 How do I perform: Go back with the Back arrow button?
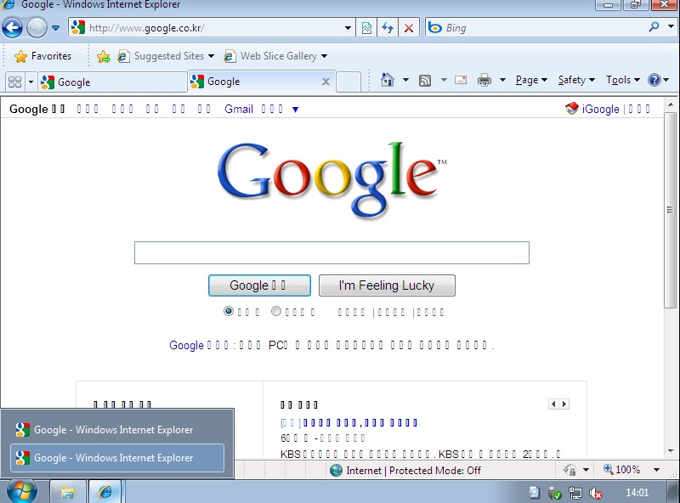(x=13, y=28)
